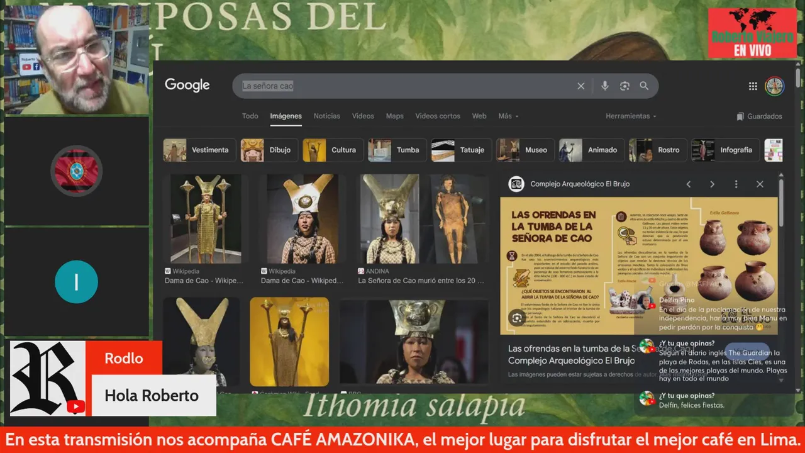The height and width of the screenshot is (453, 805).
Task: Select the Imágenes tab
Action: click(x=286, y=116)
